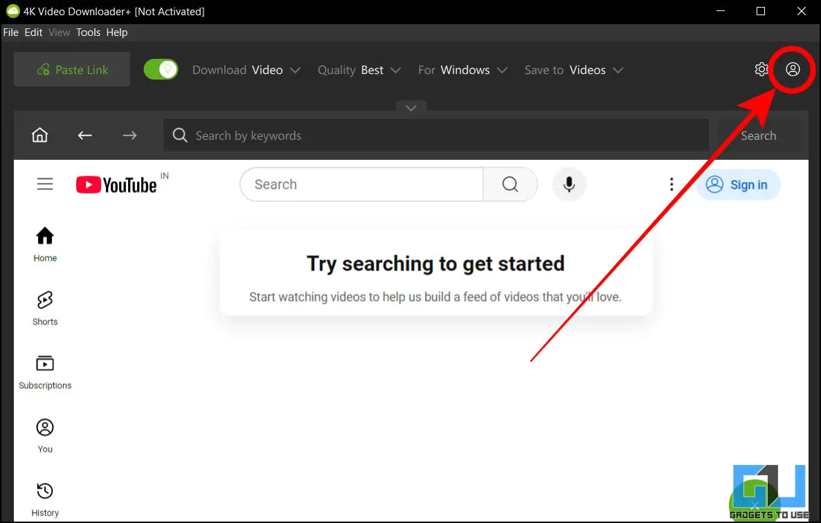Viewport: 821px width, 523px height.
Task: Navigate back with left arrow
Action: [x=85, y=136]
